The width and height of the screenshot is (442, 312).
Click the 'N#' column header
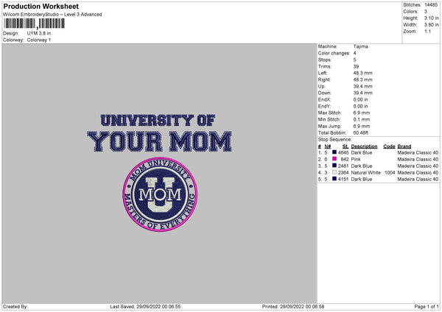tap(328, 146)
